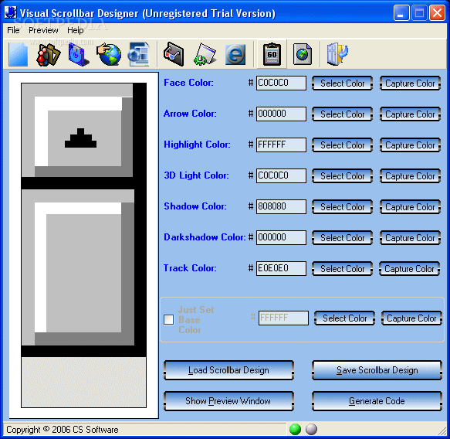Click the 3D Light Color hex field
The height and width of the screenshot is (439, 450).
click(281, 175)
